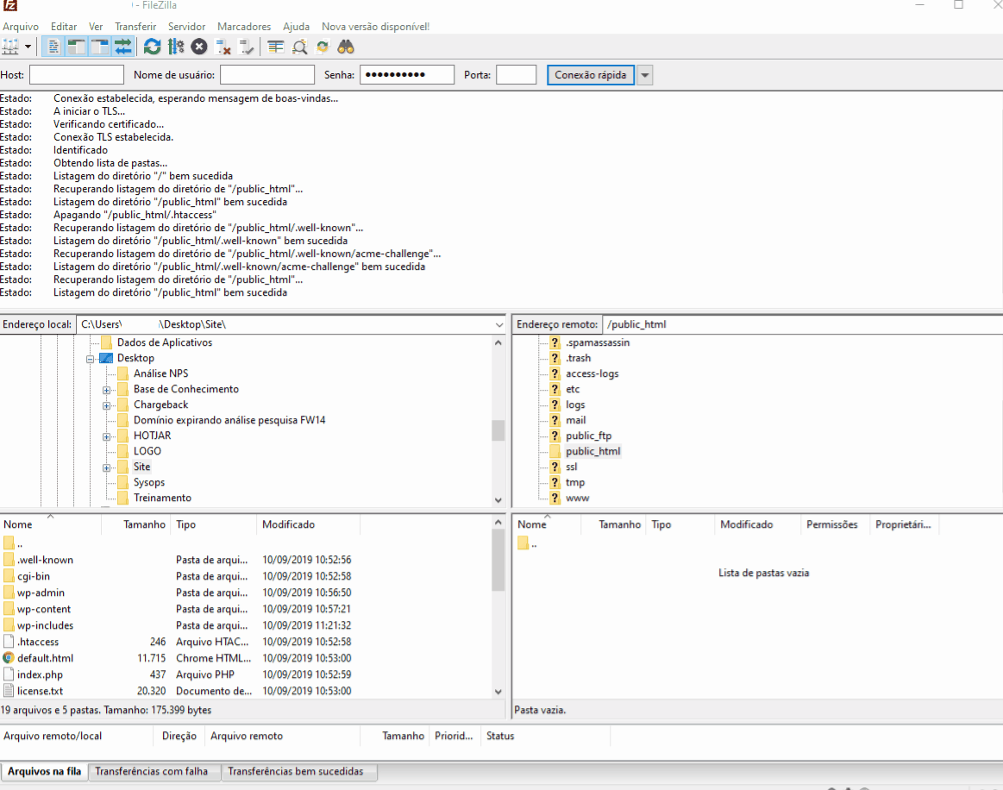This screenshot has width=1003, height=790.
Task: Click the local file list scrollbar
Action: [498, 561]
